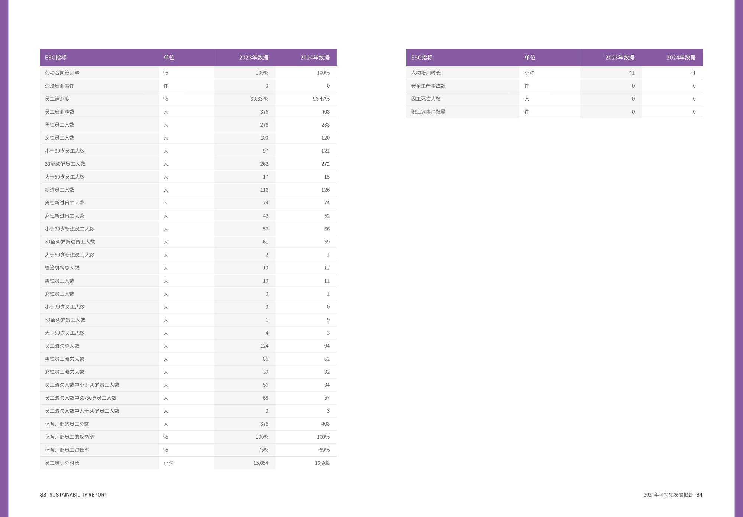
Task: Click the 276 male employees value
Action: 264,125
